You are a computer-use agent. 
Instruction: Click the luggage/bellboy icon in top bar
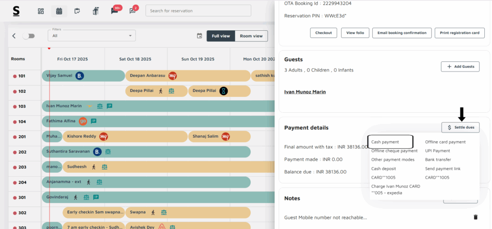point(95,11)
